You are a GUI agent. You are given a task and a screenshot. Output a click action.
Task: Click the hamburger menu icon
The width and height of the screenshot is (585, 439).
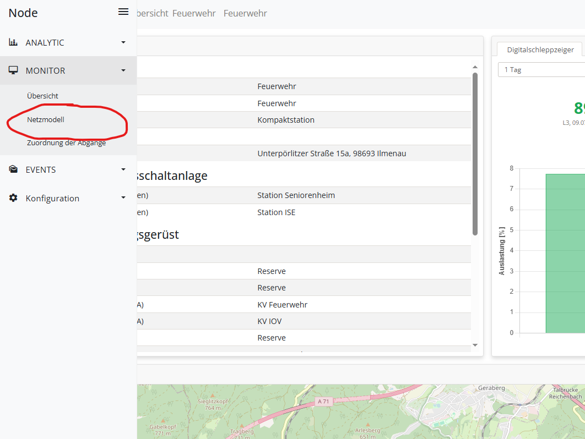click(x=123, y=12)
